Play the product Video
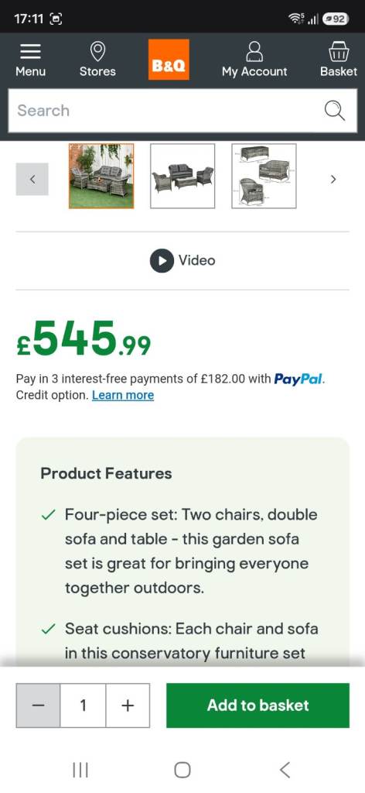This screenshot has width=365, height=793. (x=182, y=260)
